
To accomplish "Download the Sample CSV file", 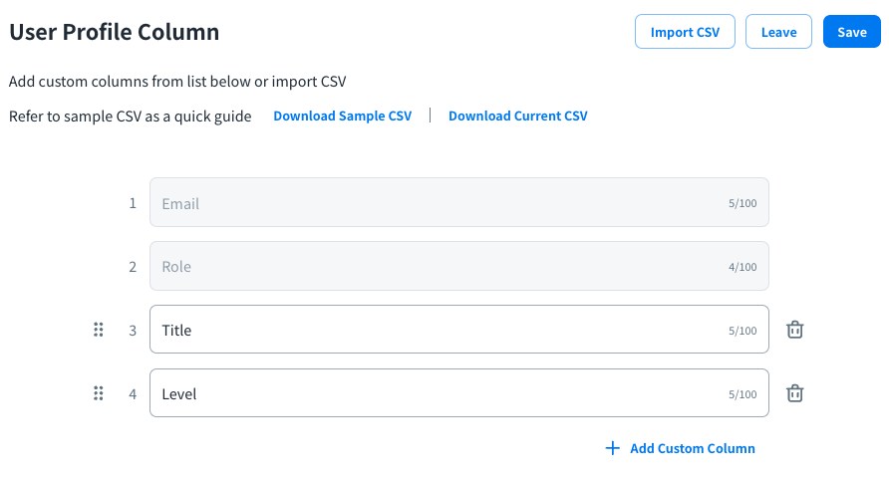I will point(342,116).
